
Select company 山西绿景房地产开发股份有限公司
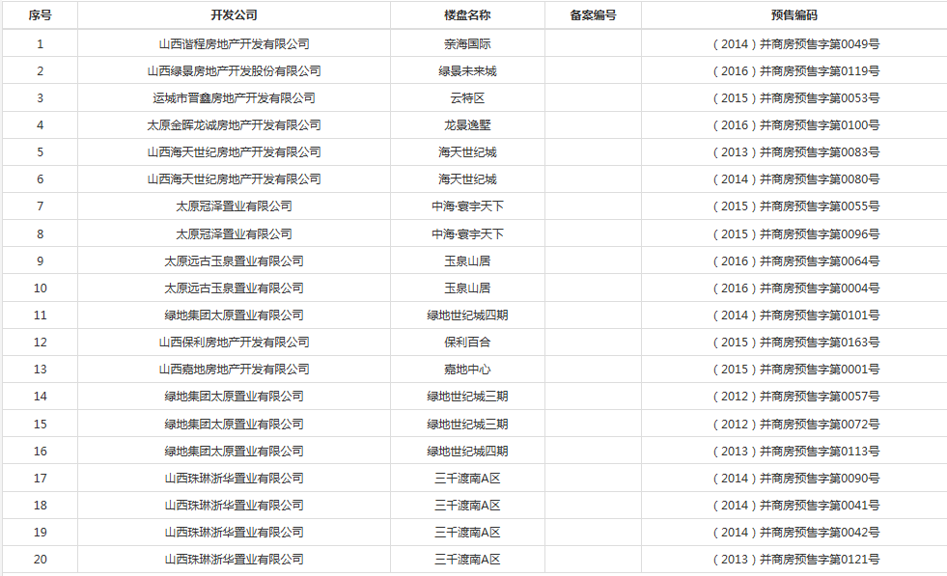tap(234, 71)
